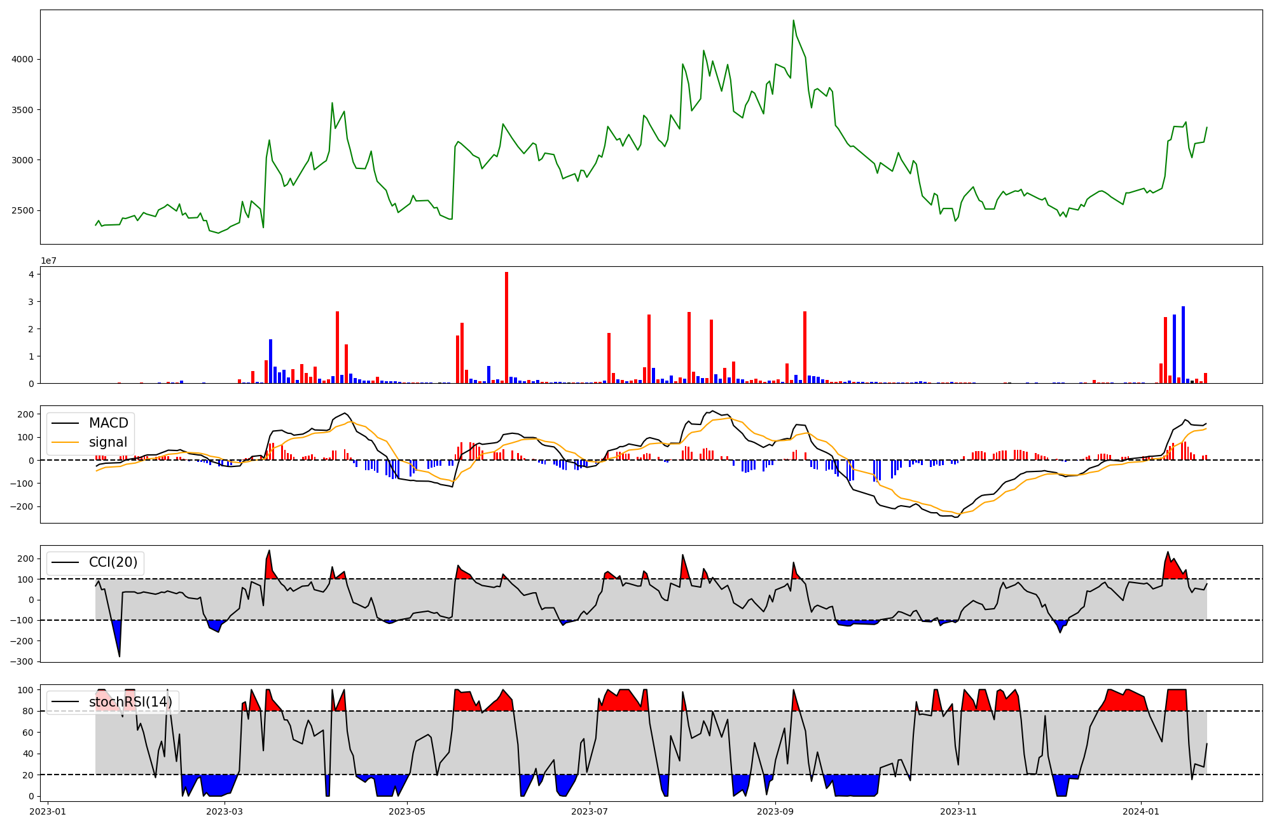The image size is (1272, 826).
Task: Click the 4000 price axis label
Action: pyautogui.click(x=23, y=60)
